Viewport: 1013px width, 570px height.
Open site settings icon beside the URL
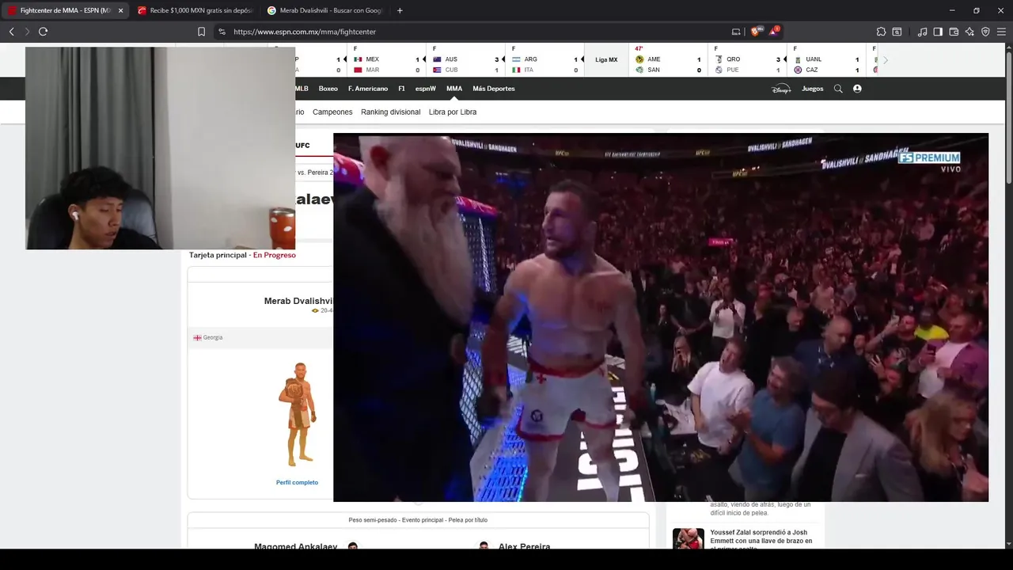222,32
